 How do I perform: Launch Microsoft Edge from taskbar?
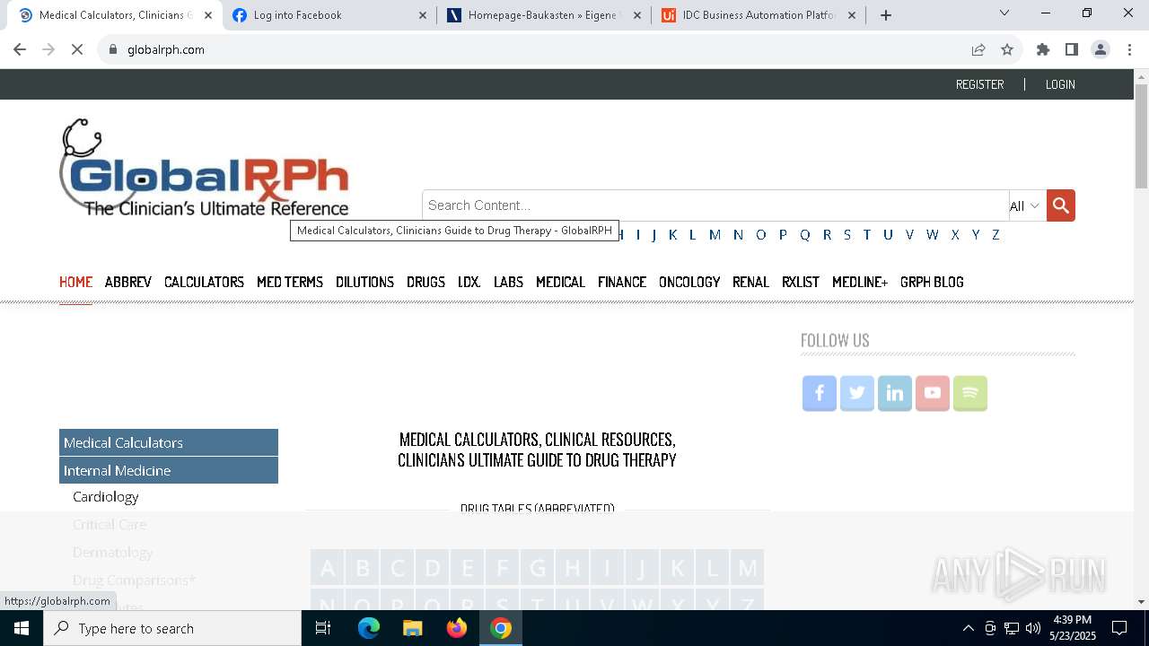coord(369,628)
